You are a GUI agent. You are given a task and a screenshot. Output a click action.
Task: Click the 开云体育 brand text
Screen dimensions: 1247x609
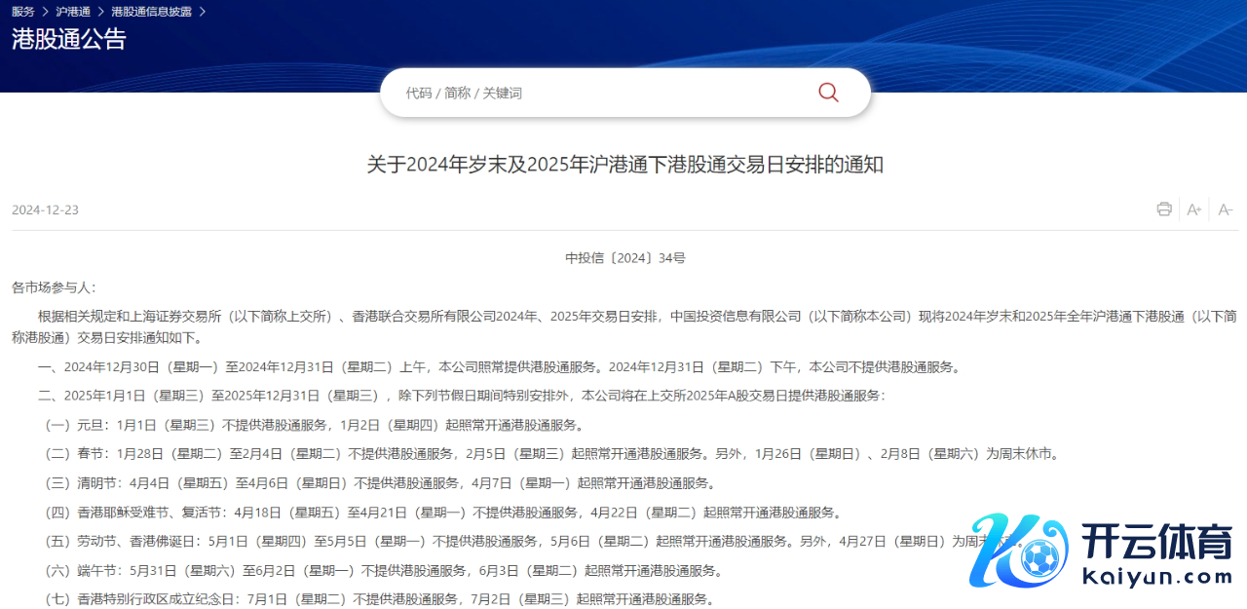tap(1156, 541)
